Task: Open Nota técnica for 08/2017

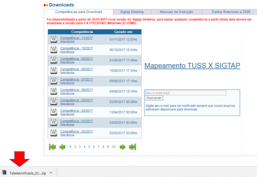Action: 67,73
